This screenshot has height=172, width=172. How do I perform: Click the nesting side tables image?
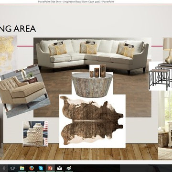coord(161,76)
